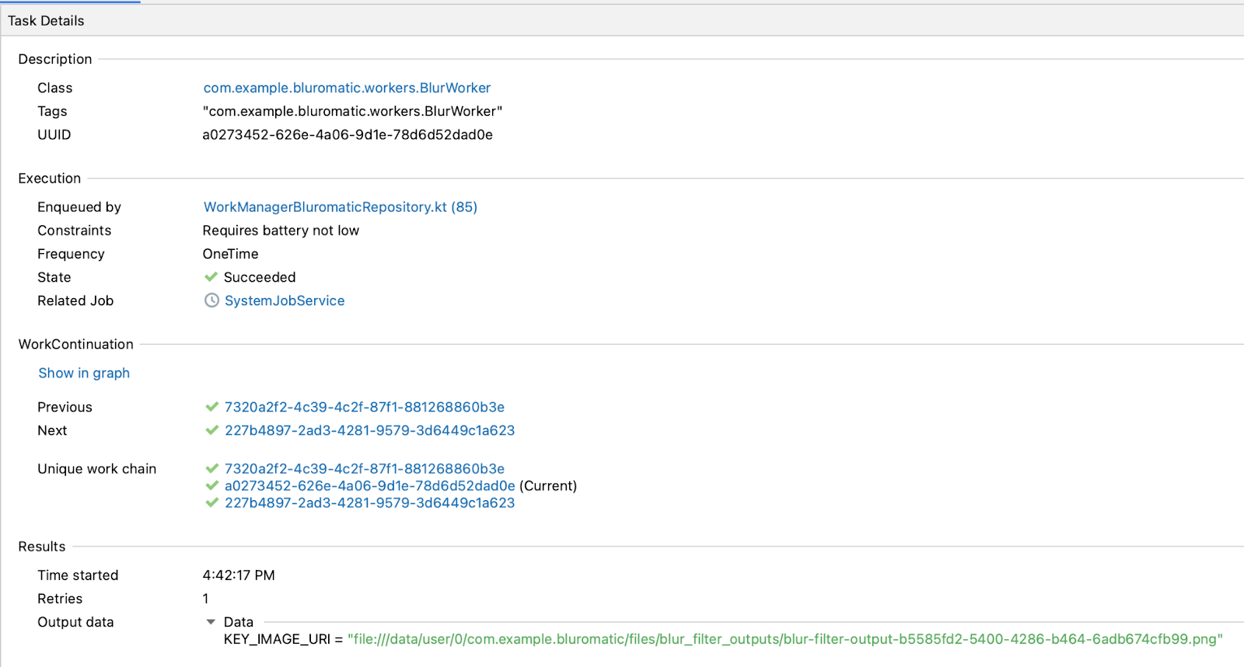This screenshot has width=1244, height=667.
Task: Collapse the Output data Data section
Action: pyautogui.click(x=211, y=622)
